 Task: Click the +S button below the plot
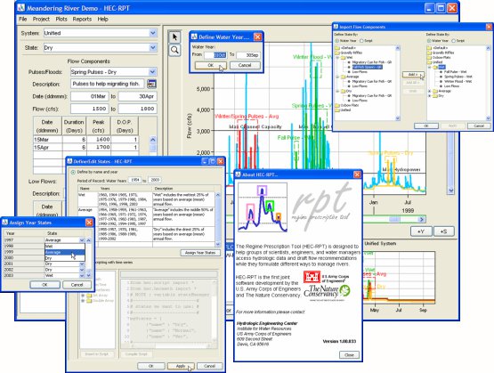click(x=443, y=231)
